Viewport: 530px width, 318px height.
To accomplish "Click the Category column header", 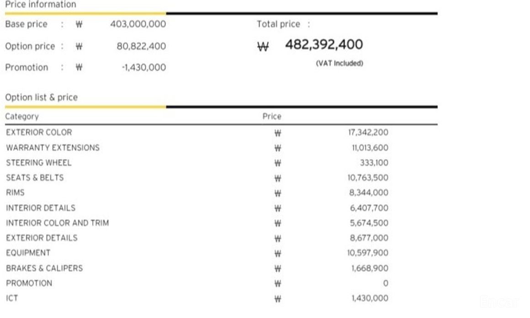I will [x=22, y=117].
